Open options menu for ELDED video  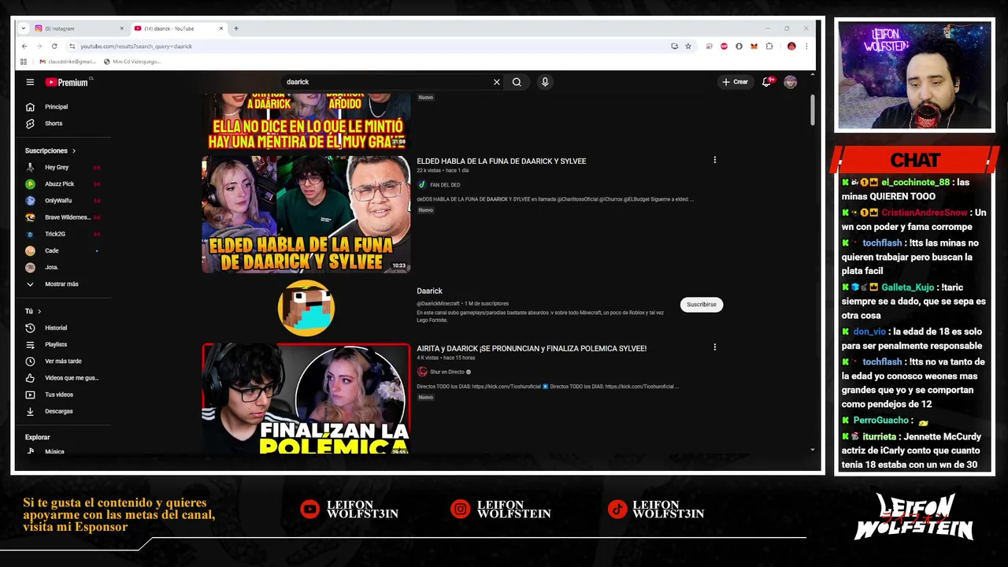point(714,160)
